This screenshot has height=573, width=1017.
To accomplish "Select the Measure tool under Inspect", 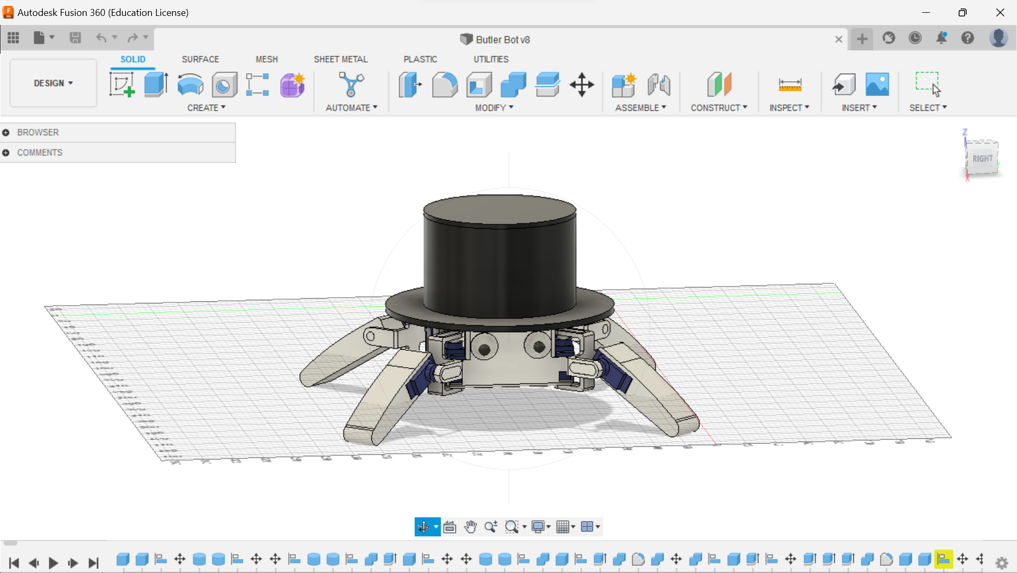I will coord(790,85).
